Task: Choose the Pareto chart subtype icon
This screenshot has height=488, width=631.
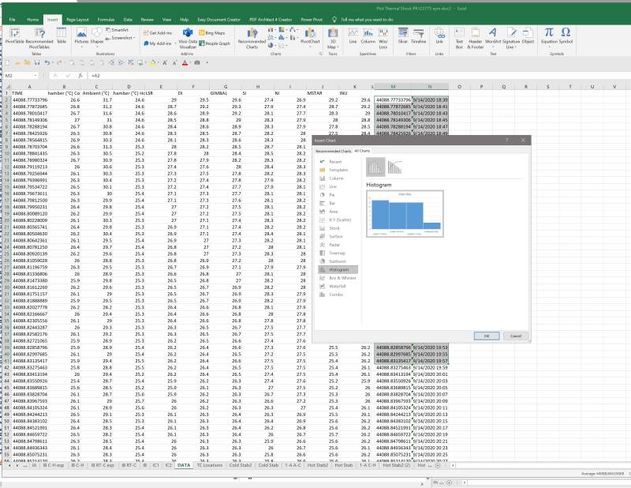Action: pos(395,167)
